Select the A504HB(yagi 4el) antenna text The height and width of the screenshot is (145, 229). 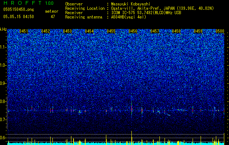point(129,17)
